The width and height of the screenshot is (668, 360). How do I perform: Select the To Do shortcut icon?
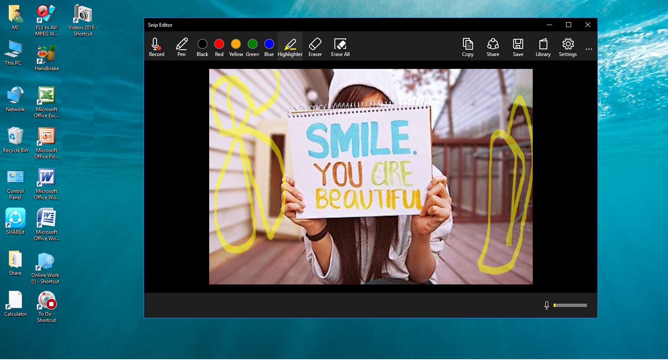(x=47, y=307)
